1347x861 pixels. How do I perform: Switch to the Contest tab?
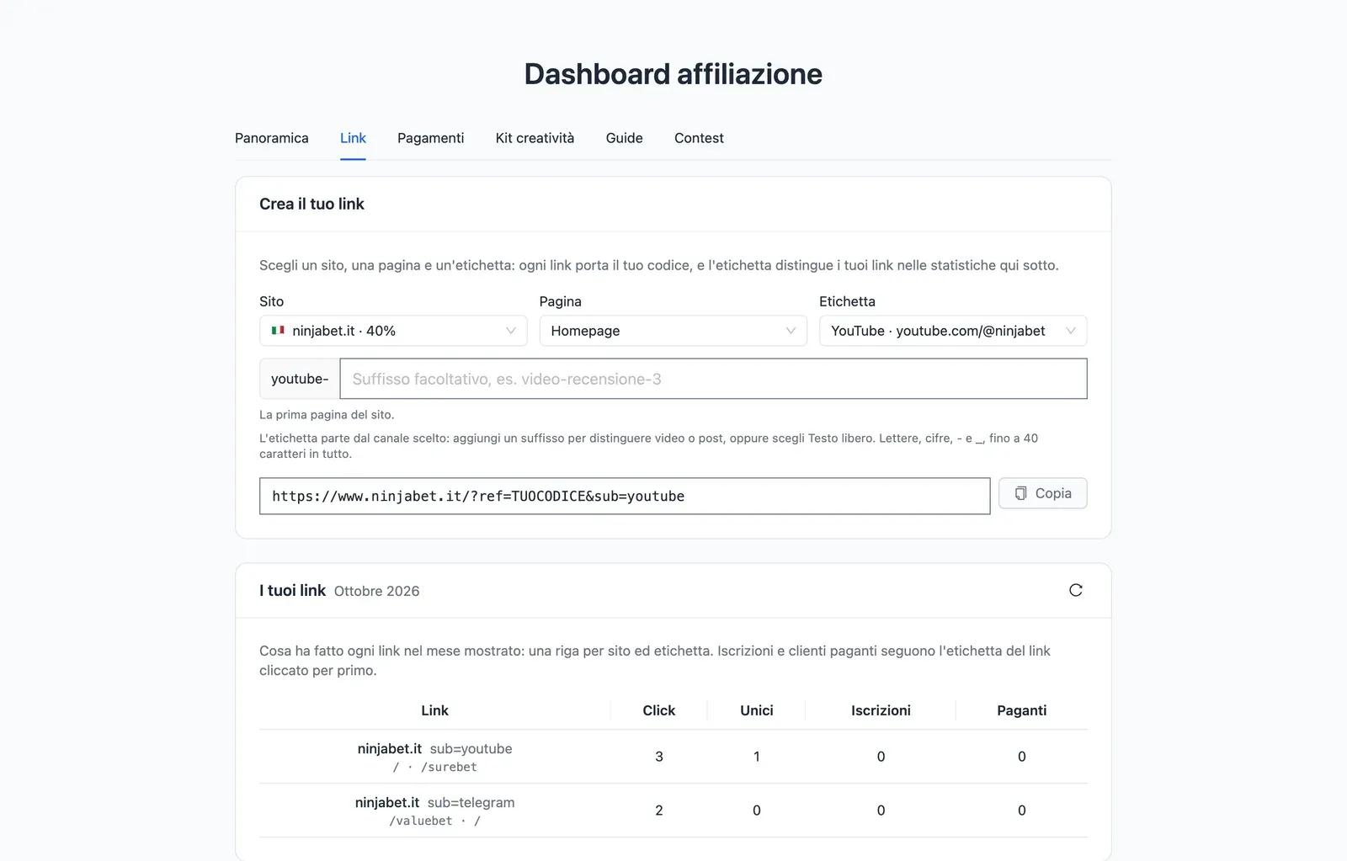[699, 138]
